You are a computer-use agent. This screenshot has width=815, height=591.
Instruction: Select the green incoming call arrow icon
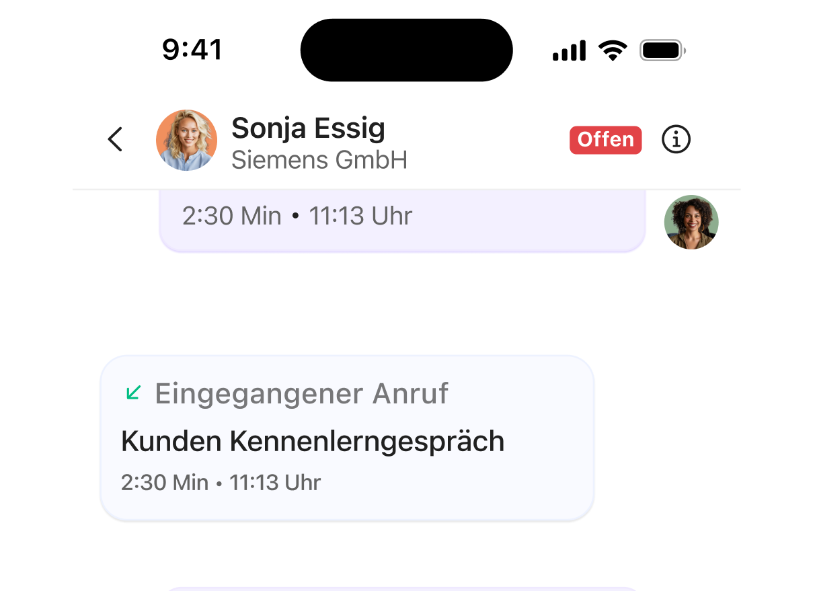click(134, 393)
